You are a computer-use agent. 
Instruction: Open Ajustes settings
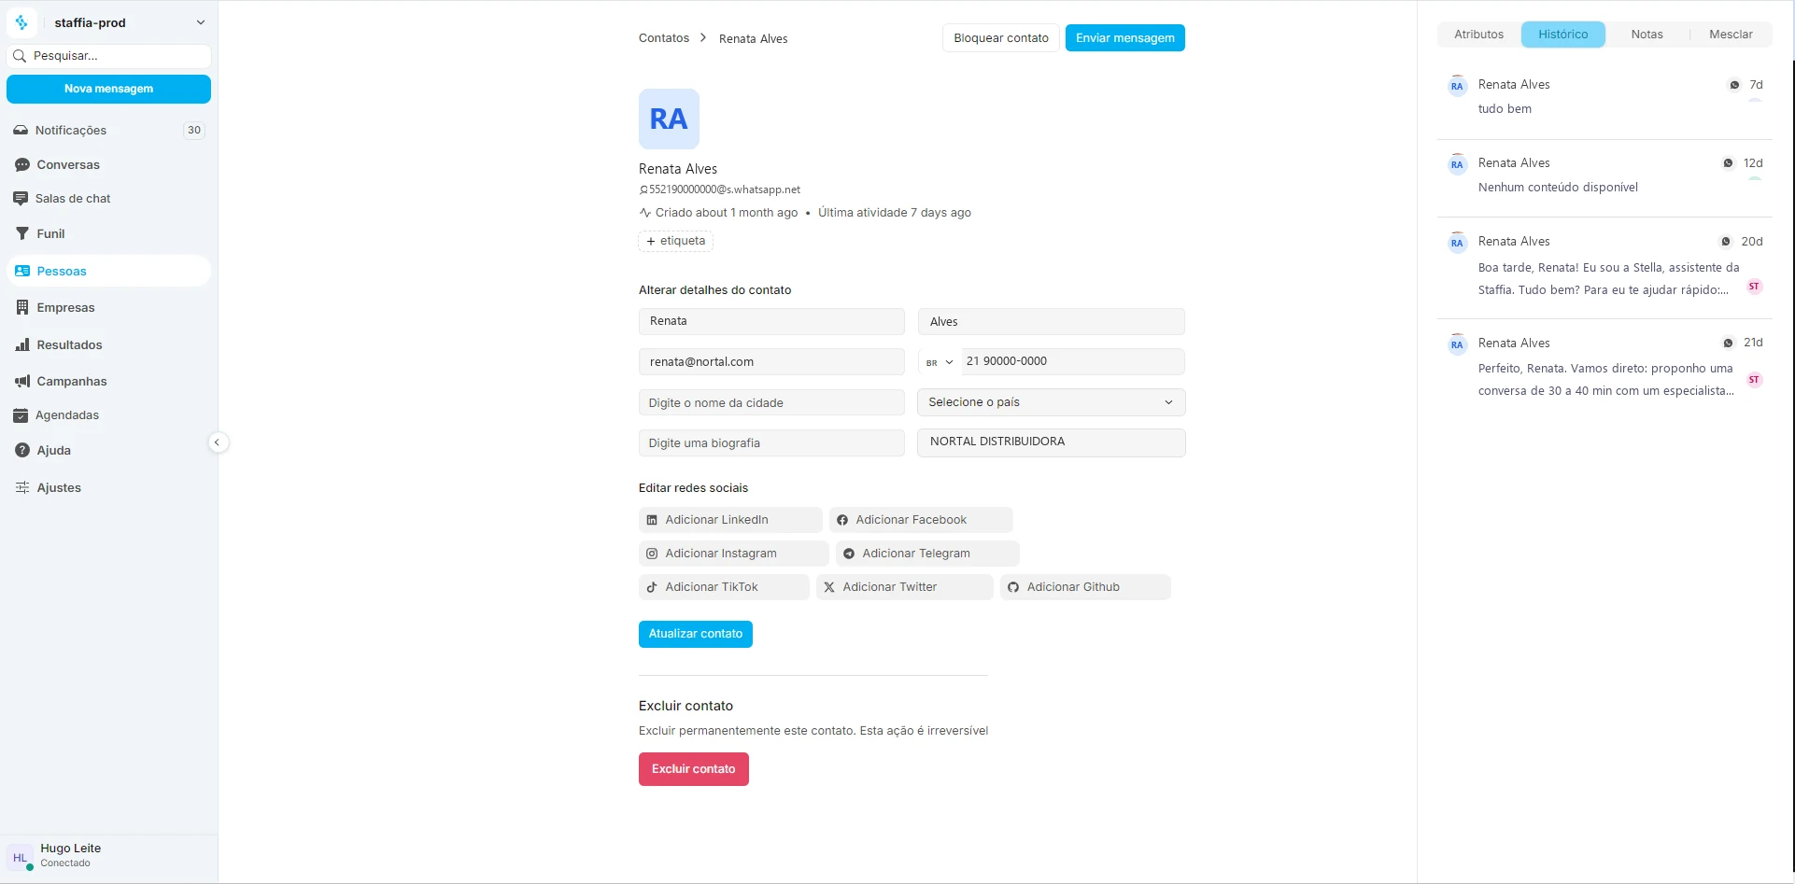[x=108, y=488]
